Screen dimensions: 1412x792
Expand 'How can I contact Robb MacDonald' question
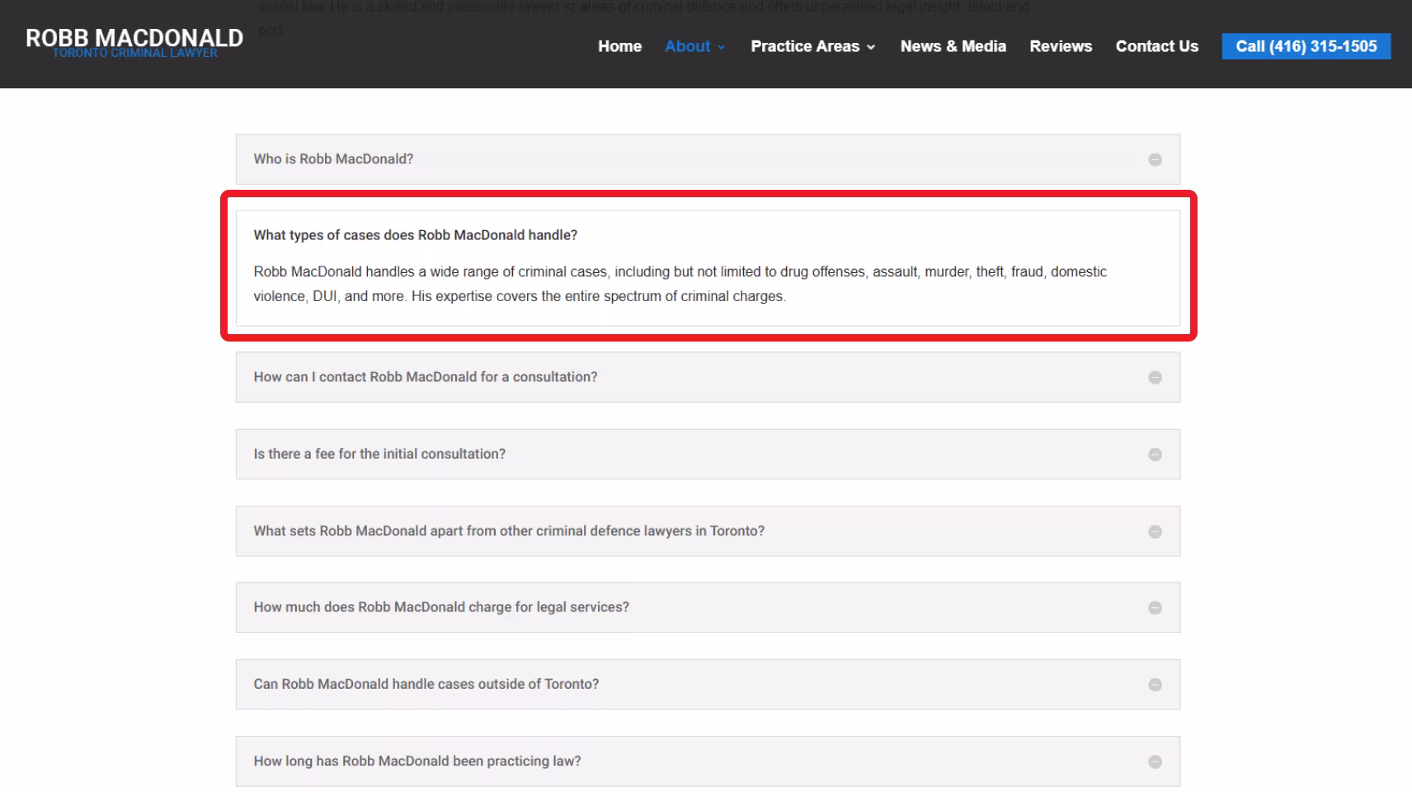tap(708, 377)
